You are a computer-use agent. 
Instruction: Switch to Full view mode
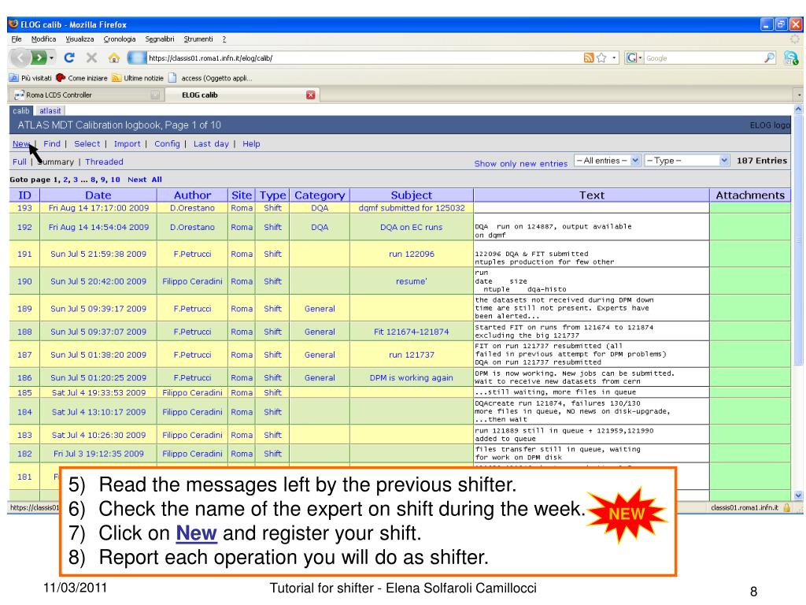[20, 161]
